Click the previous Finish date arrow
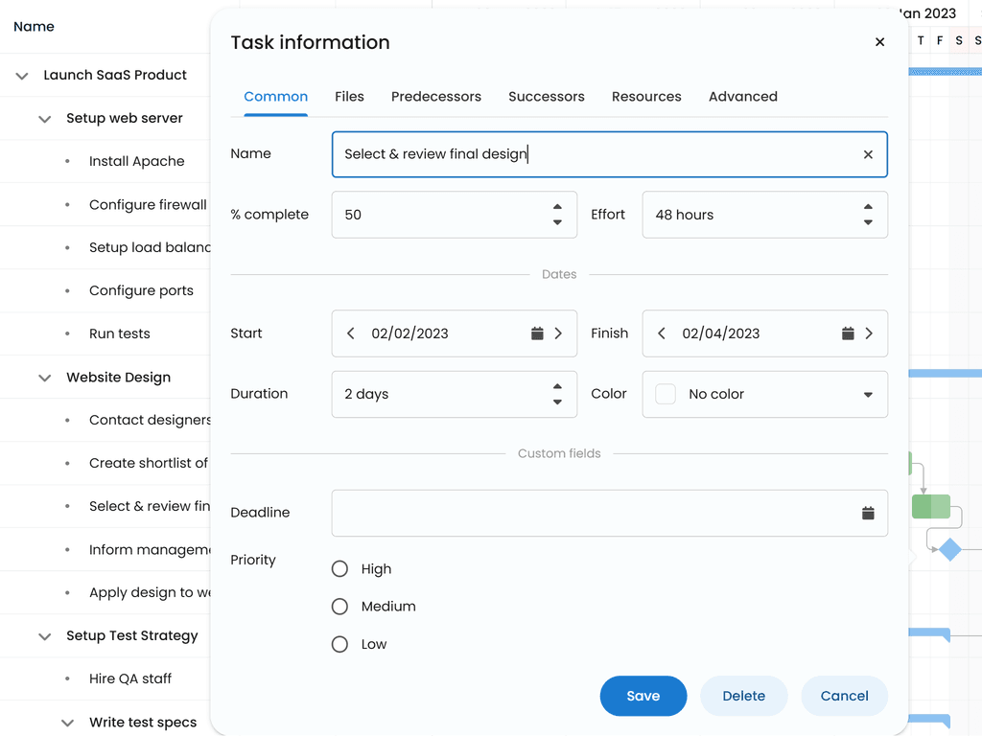 pos(661,333)
